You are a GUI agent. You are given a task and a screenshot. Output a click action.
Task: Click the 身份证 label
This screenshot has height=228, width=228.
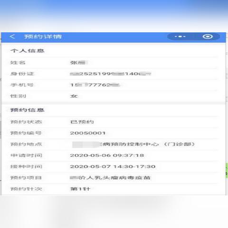tap(22, 74)
